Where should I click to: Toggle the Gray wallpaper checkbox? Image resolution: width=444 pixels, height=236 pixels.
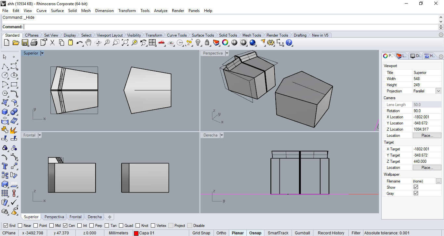point(416,193)
